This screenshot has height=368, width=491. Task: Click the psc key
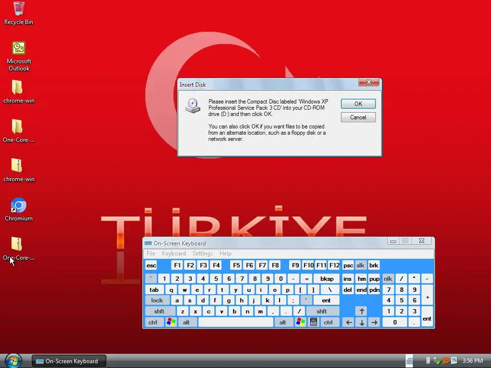coord(348,265)
